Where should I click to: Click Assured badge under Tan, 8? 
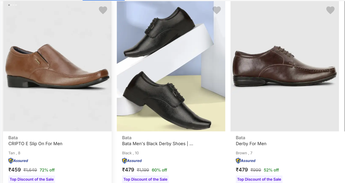[x=18, y=161]
